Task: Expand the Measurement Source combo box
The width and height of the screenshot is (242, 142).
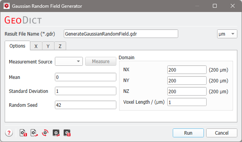Action: click(69, 62)
